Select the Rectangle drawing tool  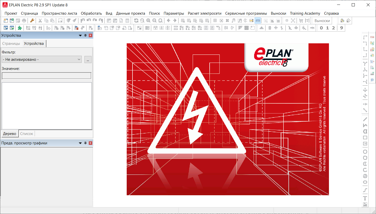click(365, 138)
